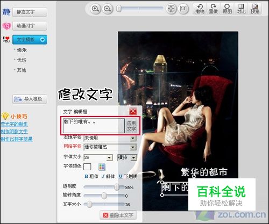269x224 pixels.
Task: Open the 静态文字 section
Action: click(30, 12)
